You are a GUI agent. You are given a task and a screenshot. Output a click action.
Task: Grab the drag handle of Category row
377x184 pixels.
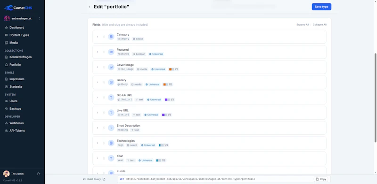[x=104, y=37]
